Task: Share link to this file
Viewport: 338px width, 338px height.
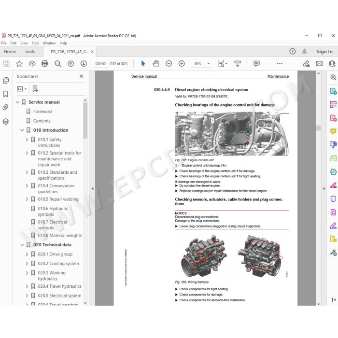Action: (306, 64)
